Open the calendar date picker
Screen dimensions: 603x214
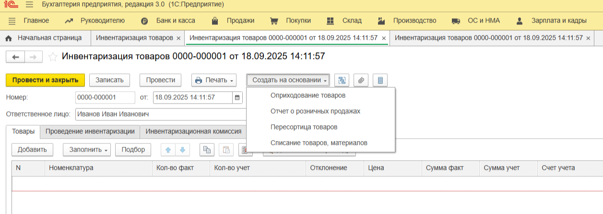point(237,97)
